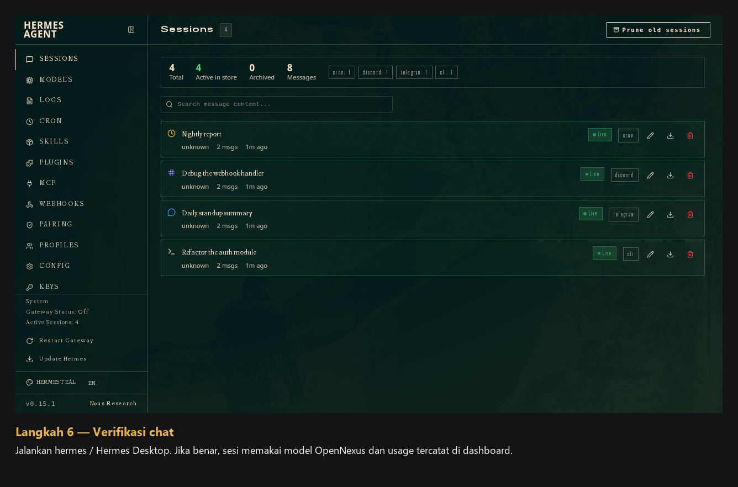Open the Config page

[x=81, y=266]
